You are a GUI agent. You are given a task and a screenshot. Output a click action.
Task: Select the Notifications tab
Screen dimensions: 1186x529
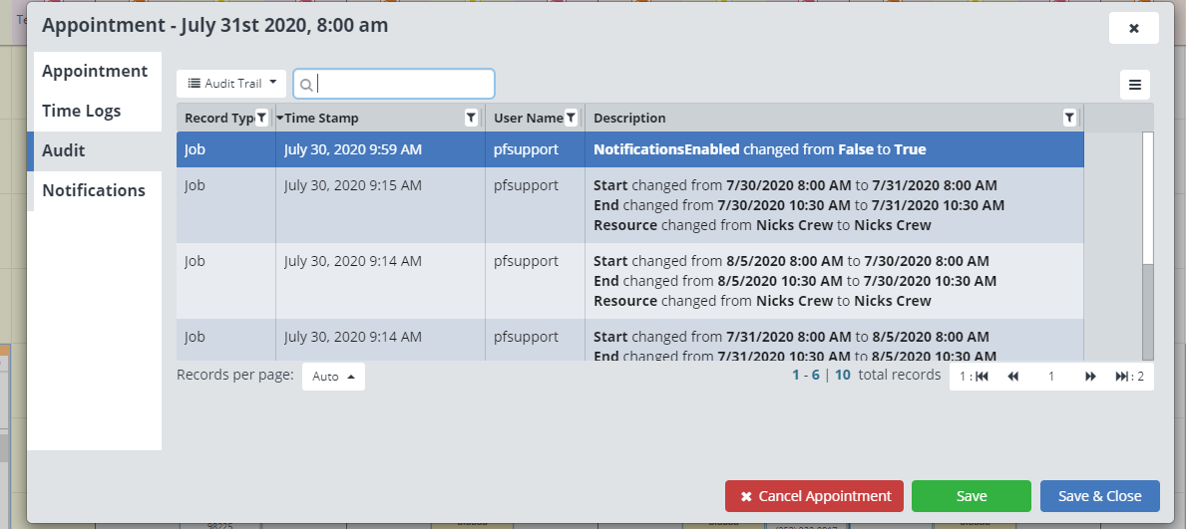click(94, 191)
